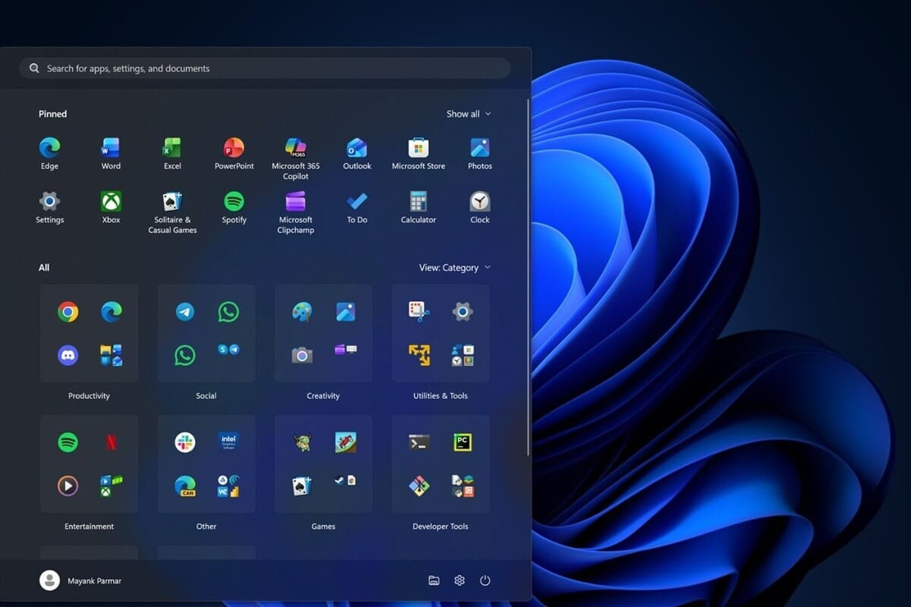The width and height of the screenshot is (911, 607).
Task: Open Solitaire in the Games category
Action: [302, 486]
